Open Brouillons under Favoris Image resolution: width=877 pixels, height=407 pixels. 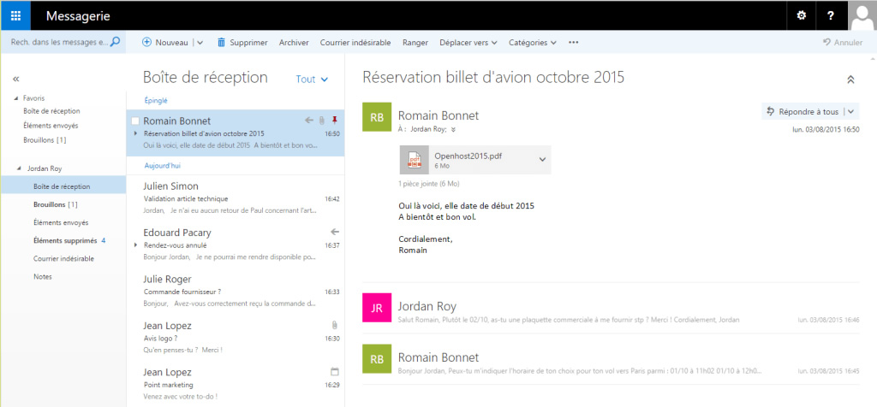tap(45, 140)
